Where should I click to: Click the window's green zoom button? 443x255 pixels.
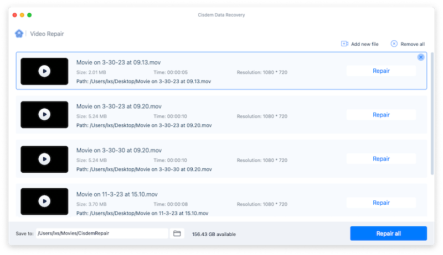point(29,15)
